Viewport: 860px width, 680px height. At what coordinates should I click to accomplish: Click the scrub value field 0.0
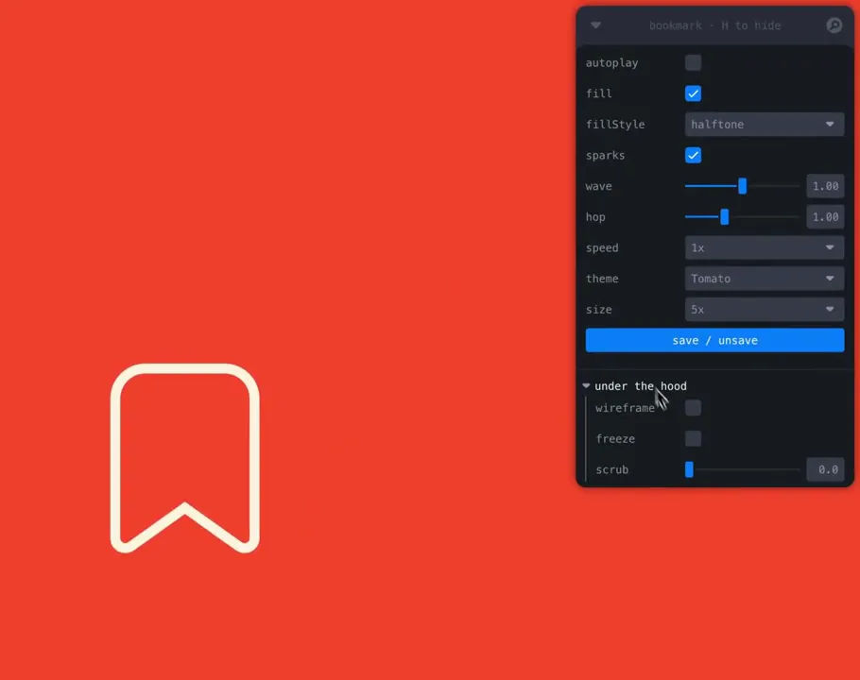[825, 469]
